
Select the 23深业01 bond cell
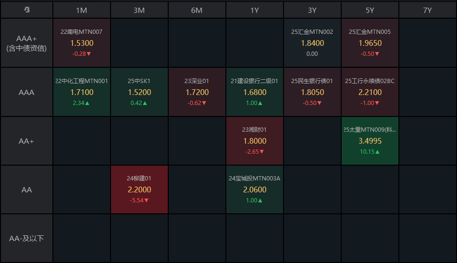click(197, 92)
